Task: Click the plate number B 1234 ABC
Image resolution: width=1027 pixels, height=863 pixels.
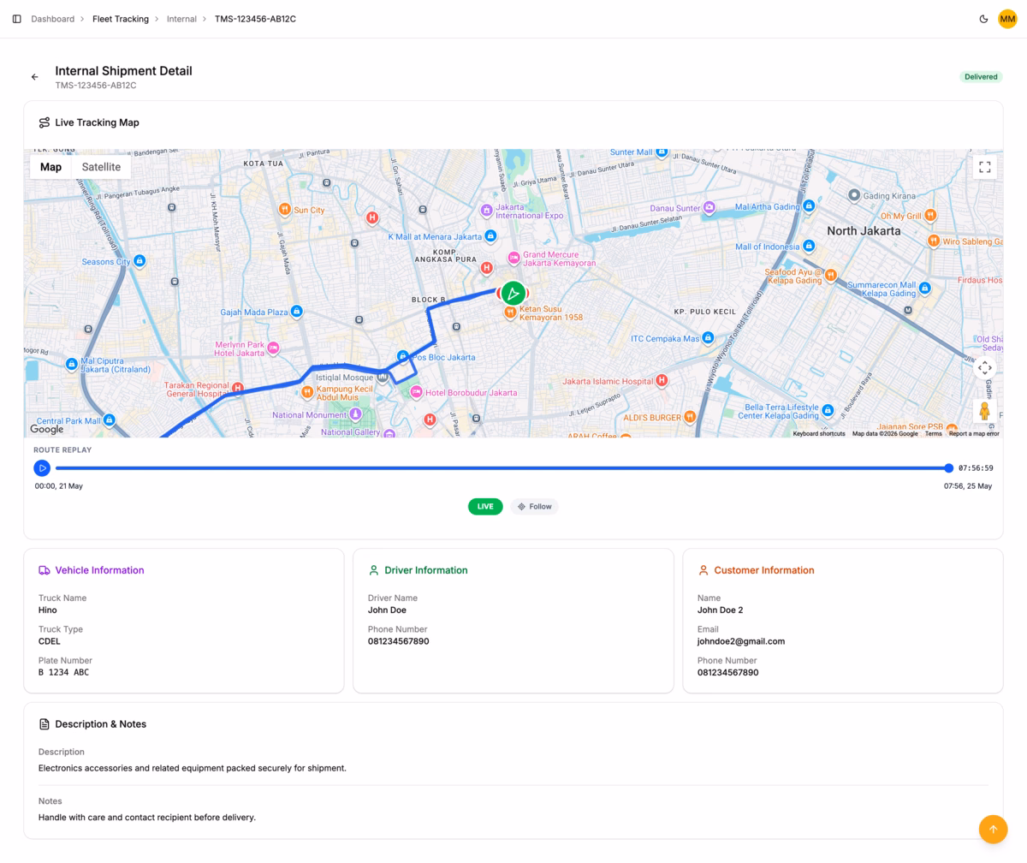Action: (63, 673)
